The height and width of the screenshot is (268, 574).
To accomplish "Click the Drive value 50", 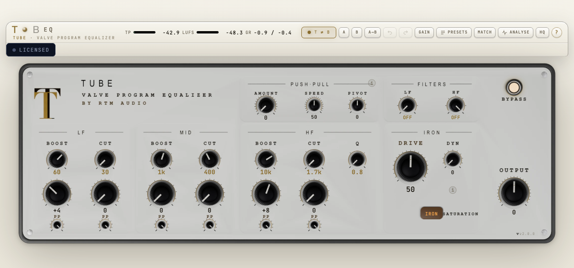I will (x=410, y=190).
